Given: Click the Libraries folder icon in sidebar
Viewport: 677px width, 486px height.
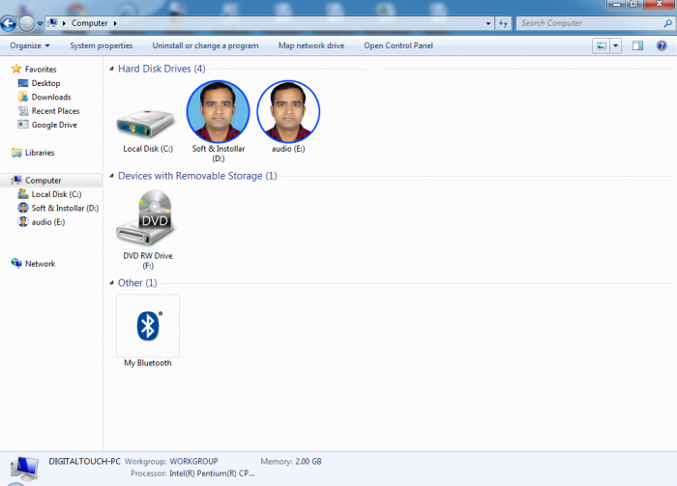Looking at the screenshot, I should (16, 153).
